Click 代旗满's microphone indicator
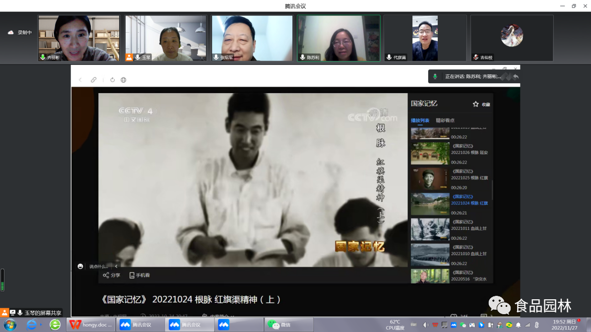 [x=389, y=57]
